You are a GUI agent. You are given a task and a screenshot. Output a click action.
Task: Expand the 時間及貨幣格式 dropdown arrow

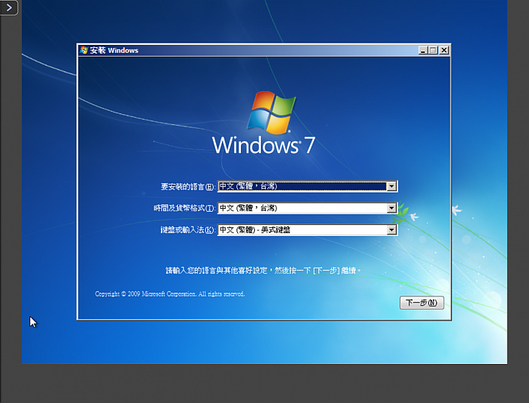click(392, 208)
